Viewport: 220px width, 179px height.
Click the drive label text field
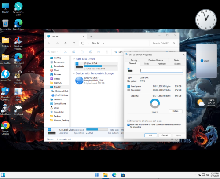[x=161, y=71]
